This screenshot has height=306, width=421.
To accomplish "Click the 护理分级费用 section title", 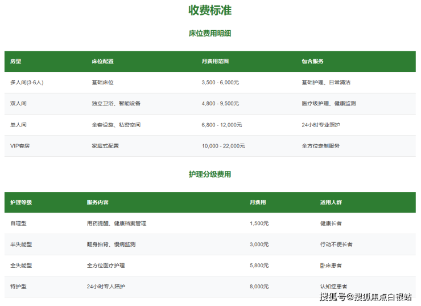I will point(210,174).
